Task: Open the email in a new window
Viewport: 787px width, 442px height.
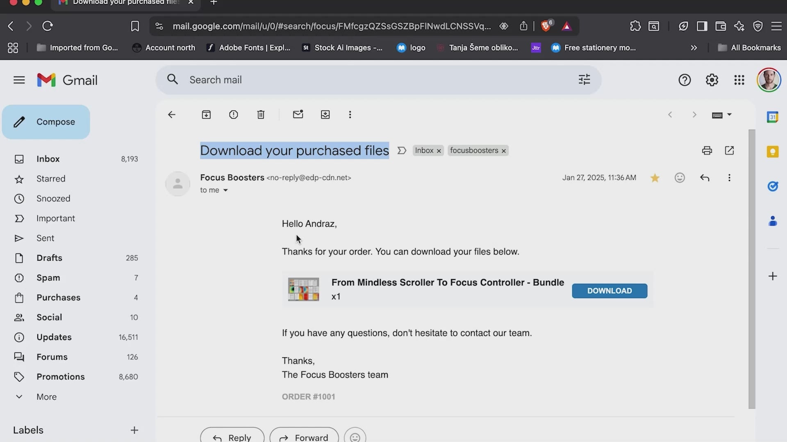Action: pos(729,151)
